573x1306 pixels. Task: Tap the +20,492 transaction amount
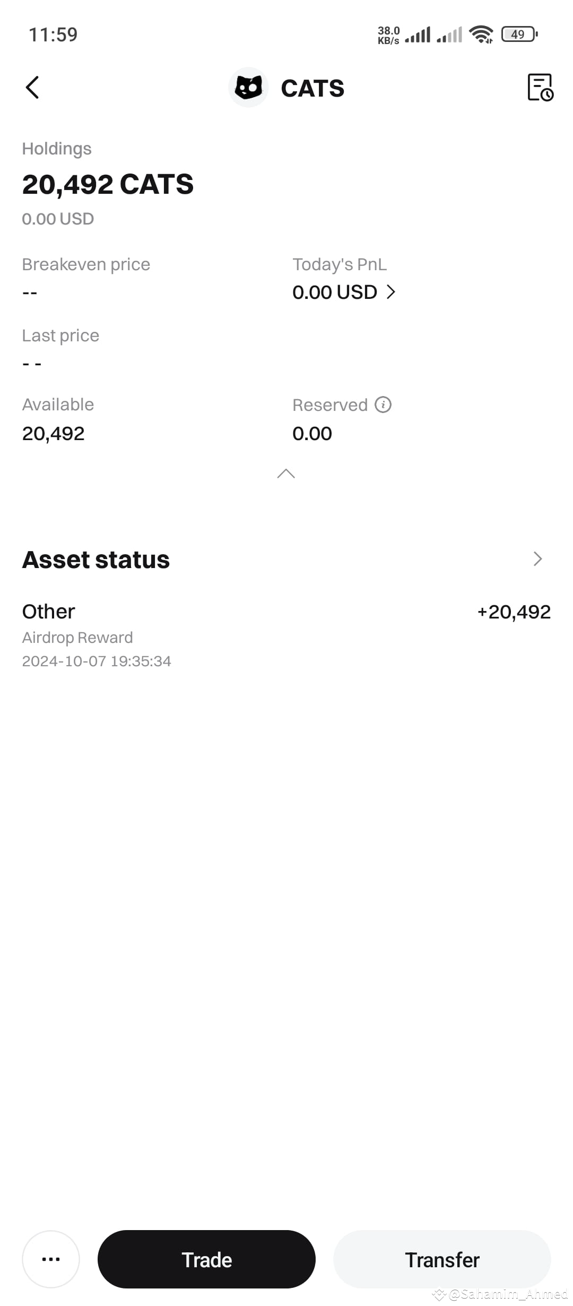coord(514,612)
